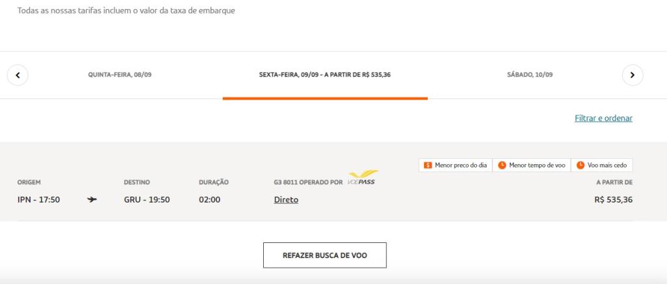Click the GRU - 19:50 arrival info
Screen dimensions: 667x284
tap(147, 199)
